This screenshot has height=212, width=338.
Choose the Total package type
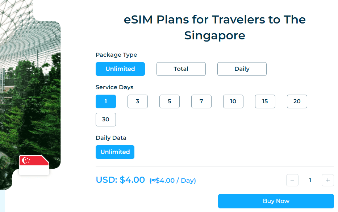181,69
